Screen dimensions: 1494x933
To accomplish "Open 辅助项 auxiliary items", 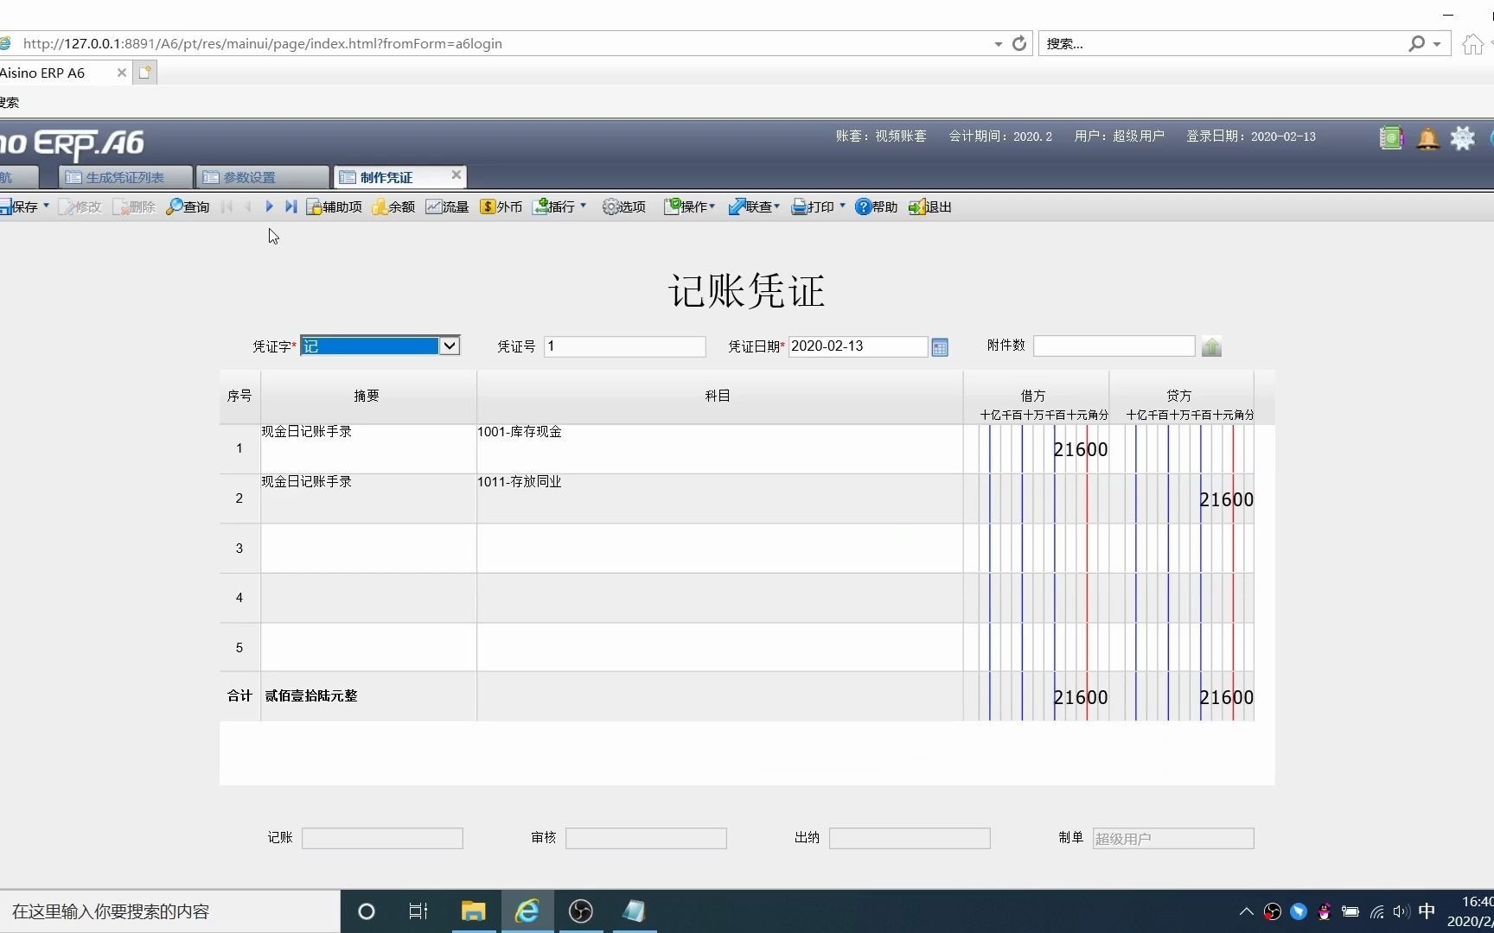I will (335, 206).
